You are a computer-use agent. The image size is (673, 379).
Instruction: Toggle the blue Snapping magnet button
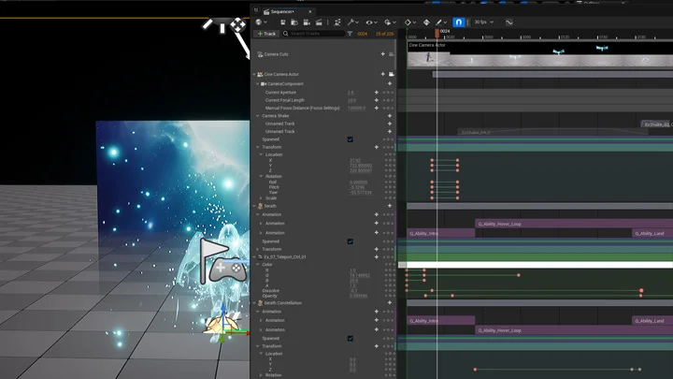point(458,22)
